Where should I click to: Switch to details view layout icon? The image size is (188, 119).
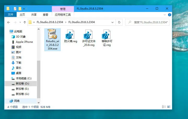point(164,107)
